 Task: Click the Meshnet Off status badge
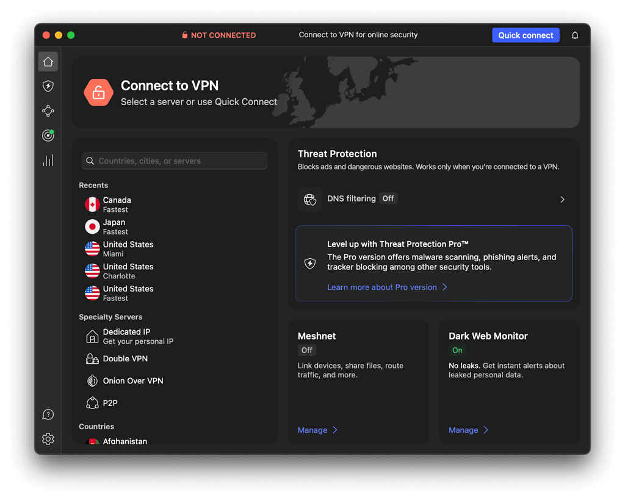pos(306,350)
